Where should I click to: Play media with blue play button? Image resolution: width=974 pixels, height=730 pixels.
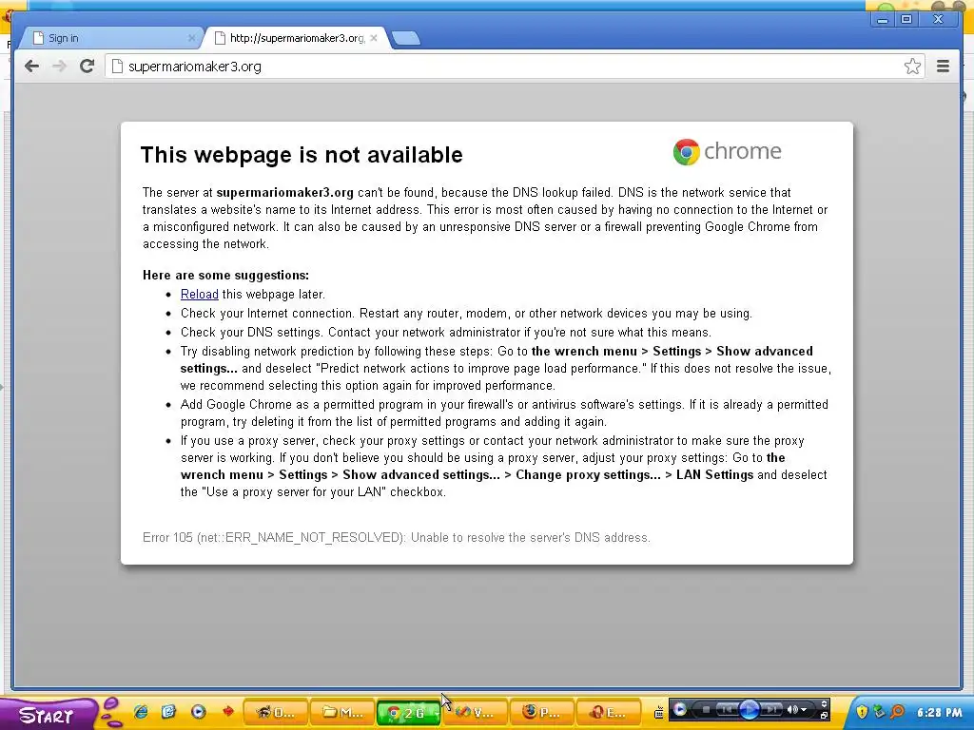(750, 709)
